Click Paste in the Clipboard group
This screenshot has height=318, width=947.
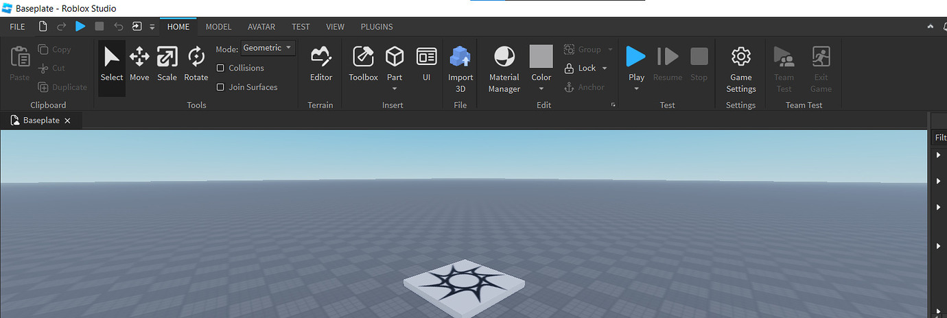[x=20, y=64]
